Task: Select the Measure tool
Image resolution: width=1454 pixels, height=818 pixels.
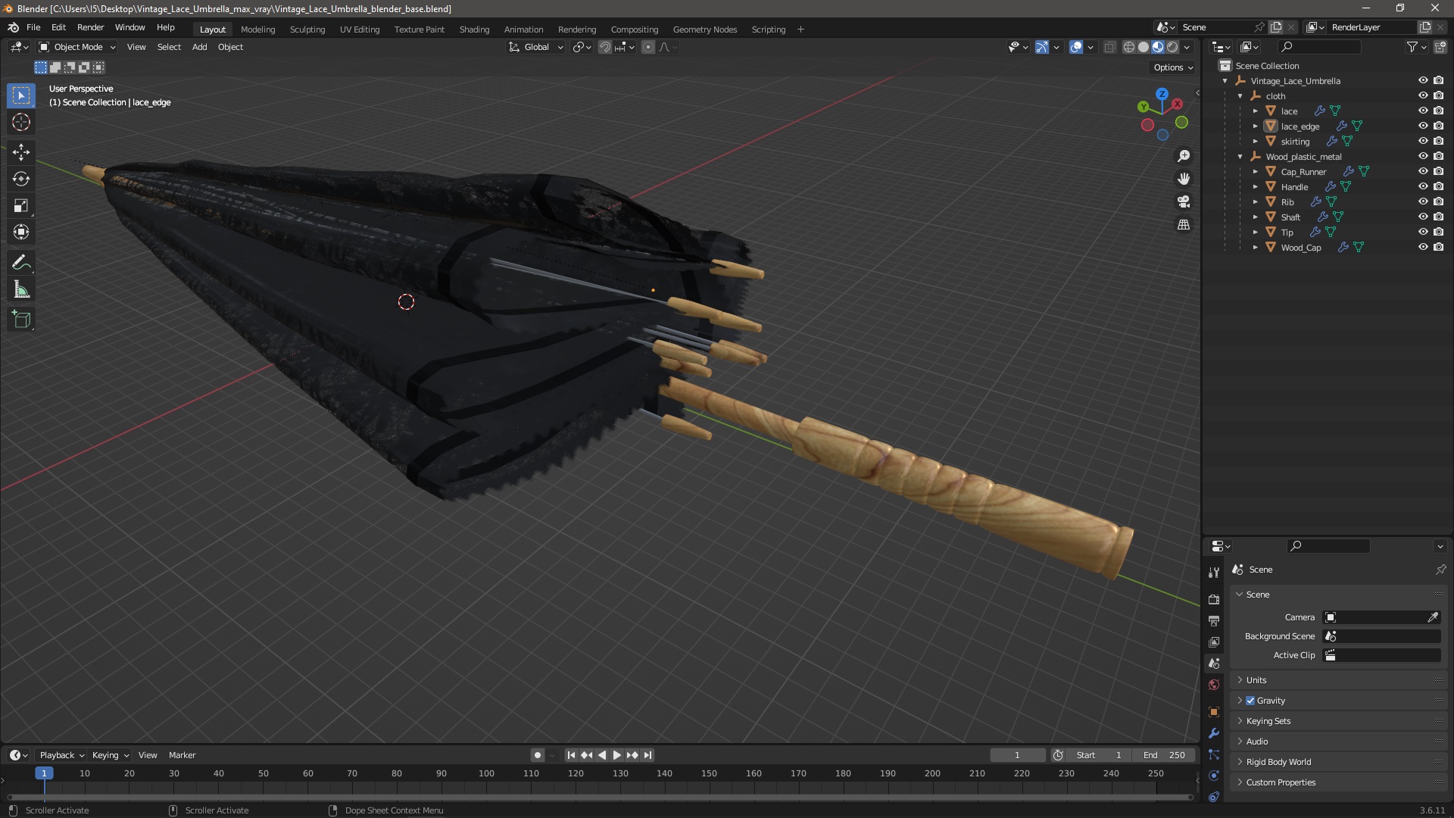Action: [21, 289]
